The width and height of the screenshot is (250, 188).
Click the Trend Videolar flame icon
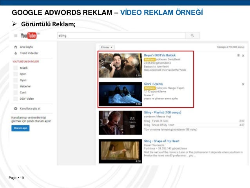(x=16, y=53)
